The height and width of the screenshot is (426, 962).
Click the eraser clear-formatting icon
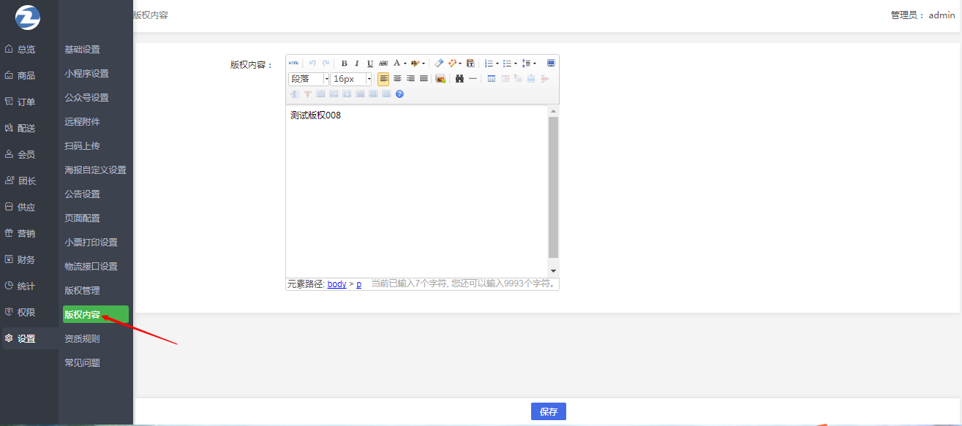click(x=439, y=64)
